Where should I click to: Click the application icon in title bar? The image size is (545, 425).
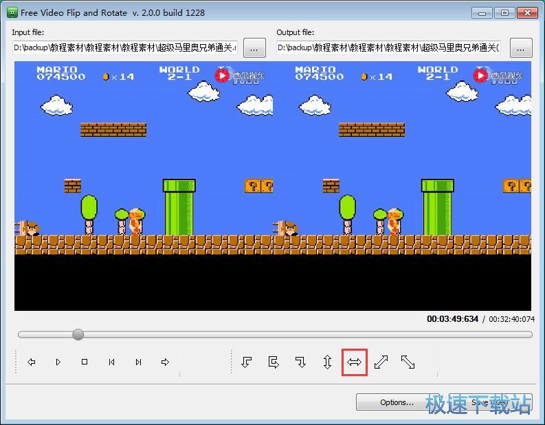[x=12, y=13]
